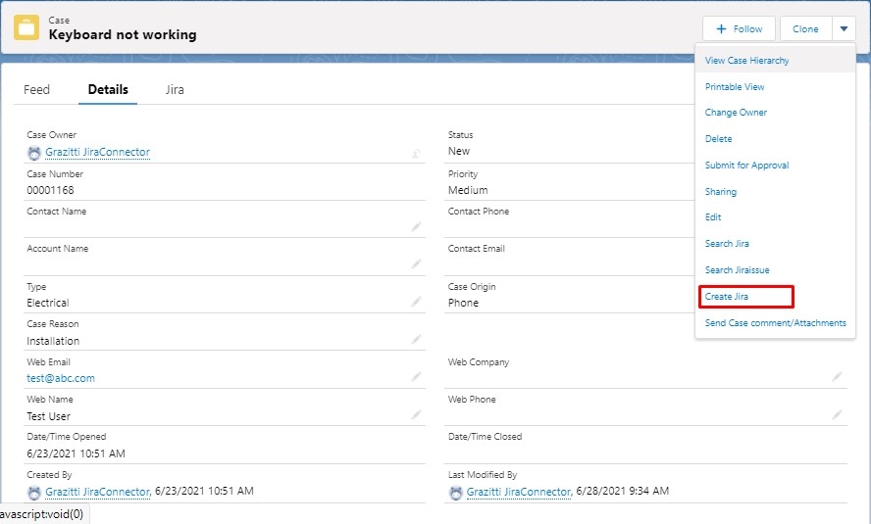Click the Type value Electrical
871x524 pixels.
[x=48, y=303]
